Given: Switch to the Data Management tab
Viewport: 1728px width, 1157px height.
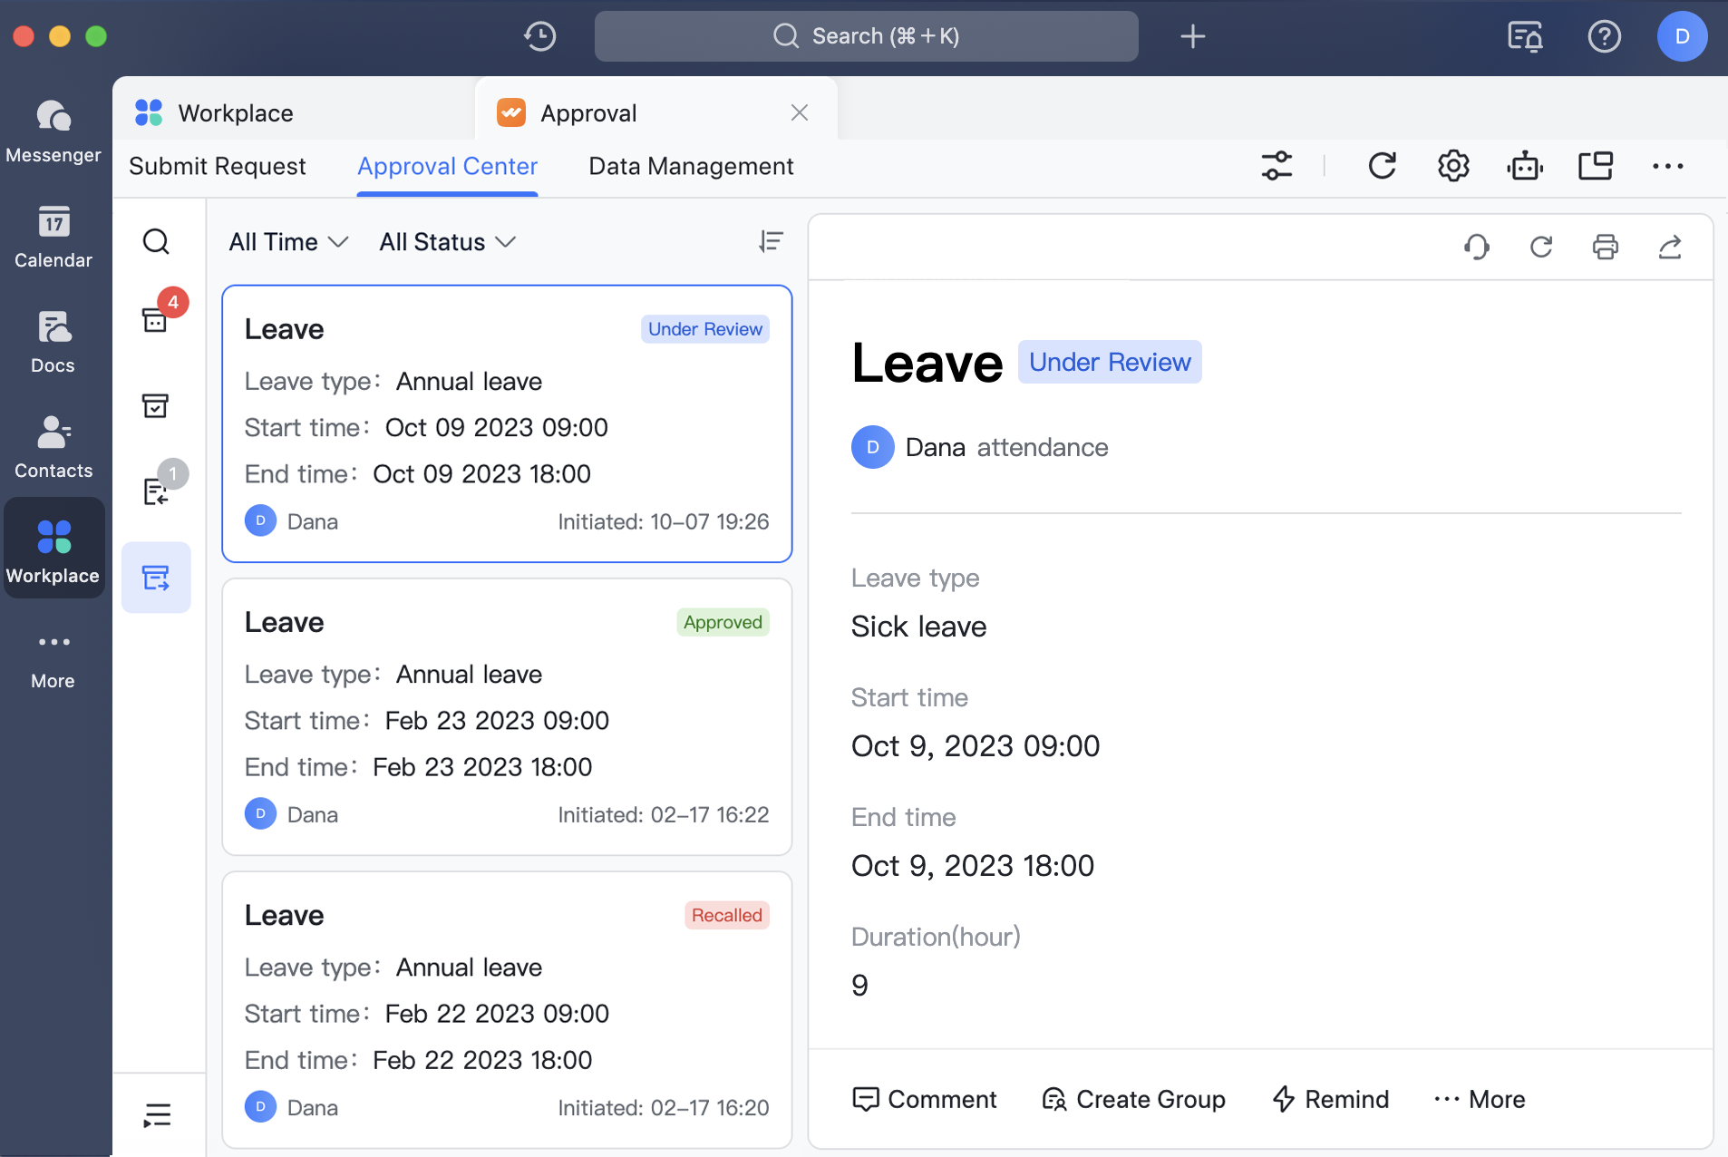Looking at the screenshot, I should coord(690,166).
